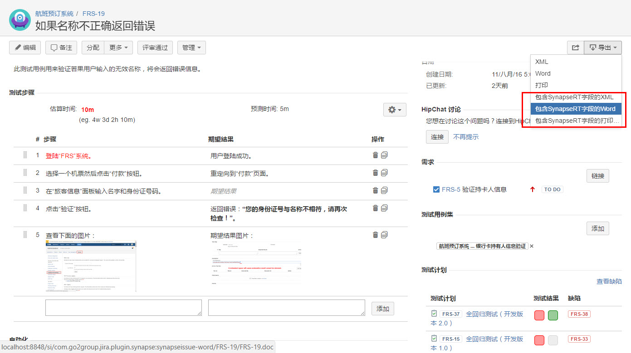Open defect FRS-38 link
Image resolution: width=631 pixels, height=353 pixels.
(579, 314)
